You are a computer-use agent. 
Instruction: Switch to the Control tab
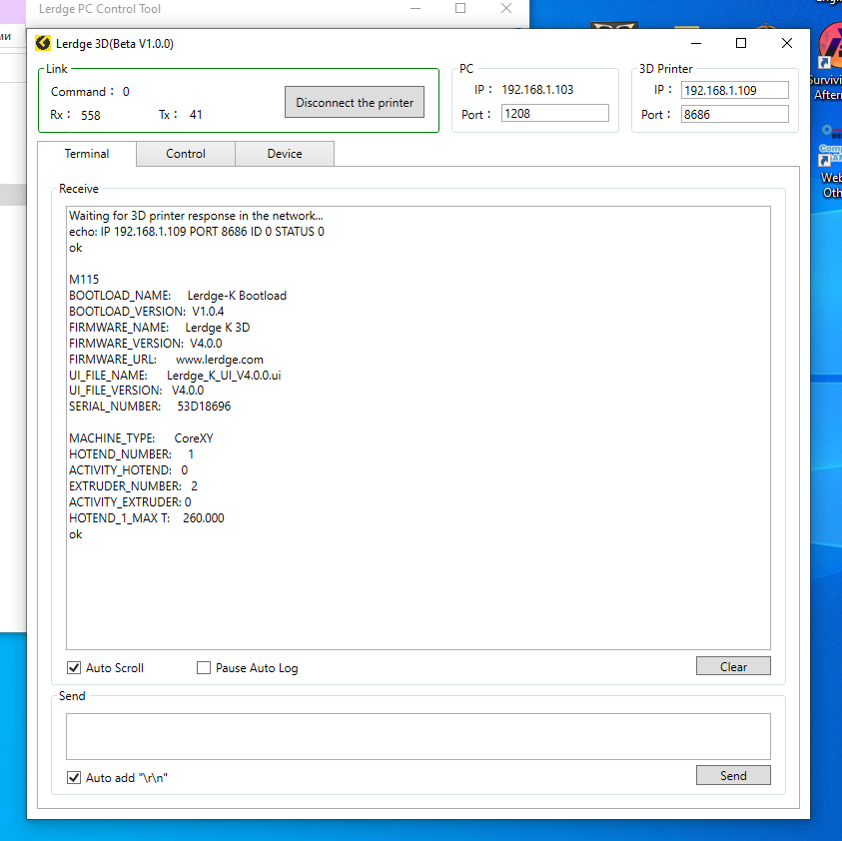coord(185,154)
